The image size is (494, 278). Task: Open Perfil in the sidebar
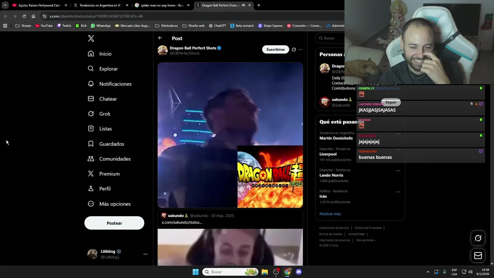(x=99, y=189)
